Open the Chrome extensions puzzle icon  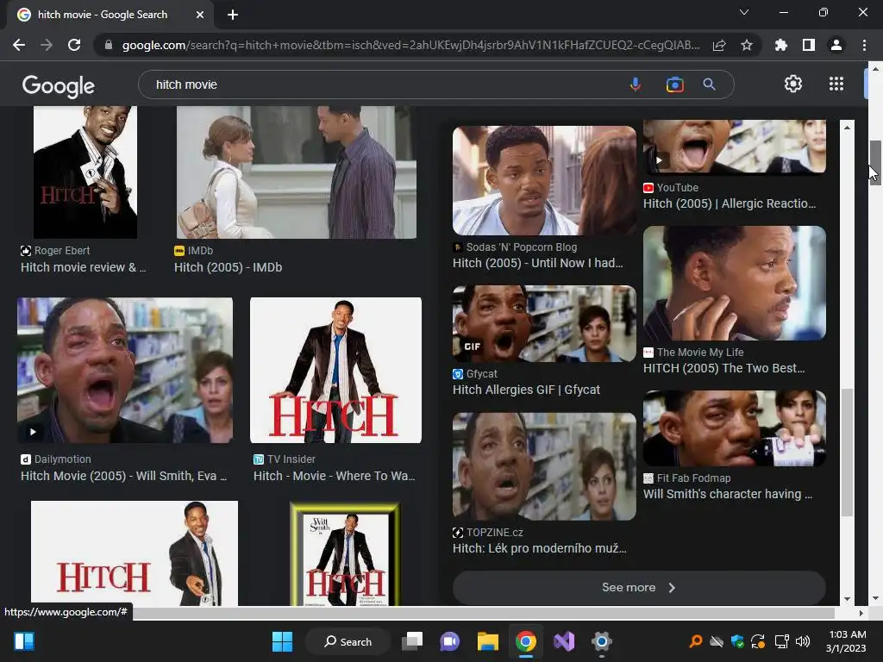(781, 45)
